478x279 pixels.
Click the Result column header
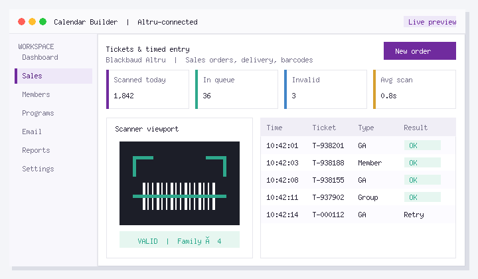pos(416,128)
